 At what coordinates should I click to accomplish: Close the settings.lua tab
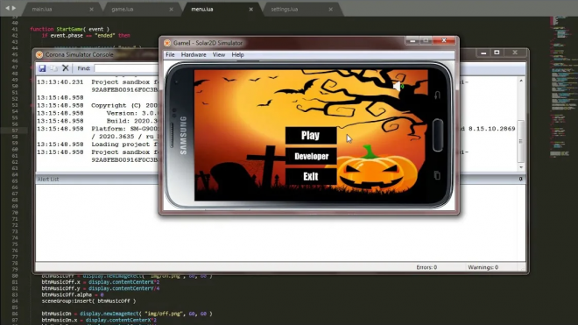click(x=331, y=10)
